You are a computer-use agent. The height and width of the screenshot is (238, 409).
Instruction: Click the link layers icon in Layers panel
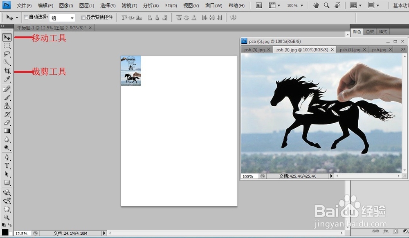[x=375, y=231]
